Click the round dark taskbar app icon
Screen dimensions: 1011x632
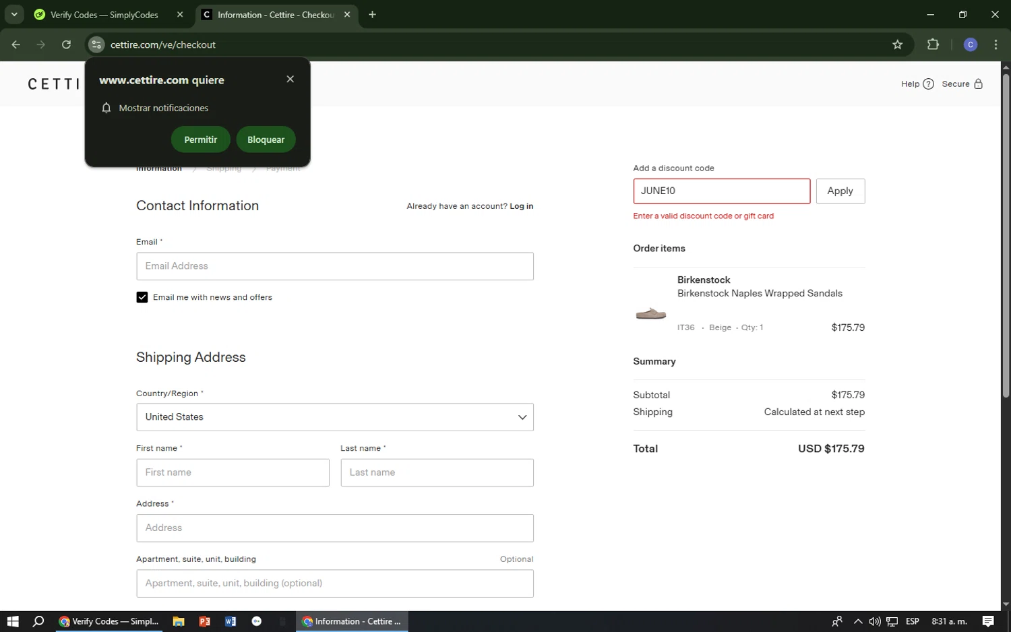click(256, 621)
